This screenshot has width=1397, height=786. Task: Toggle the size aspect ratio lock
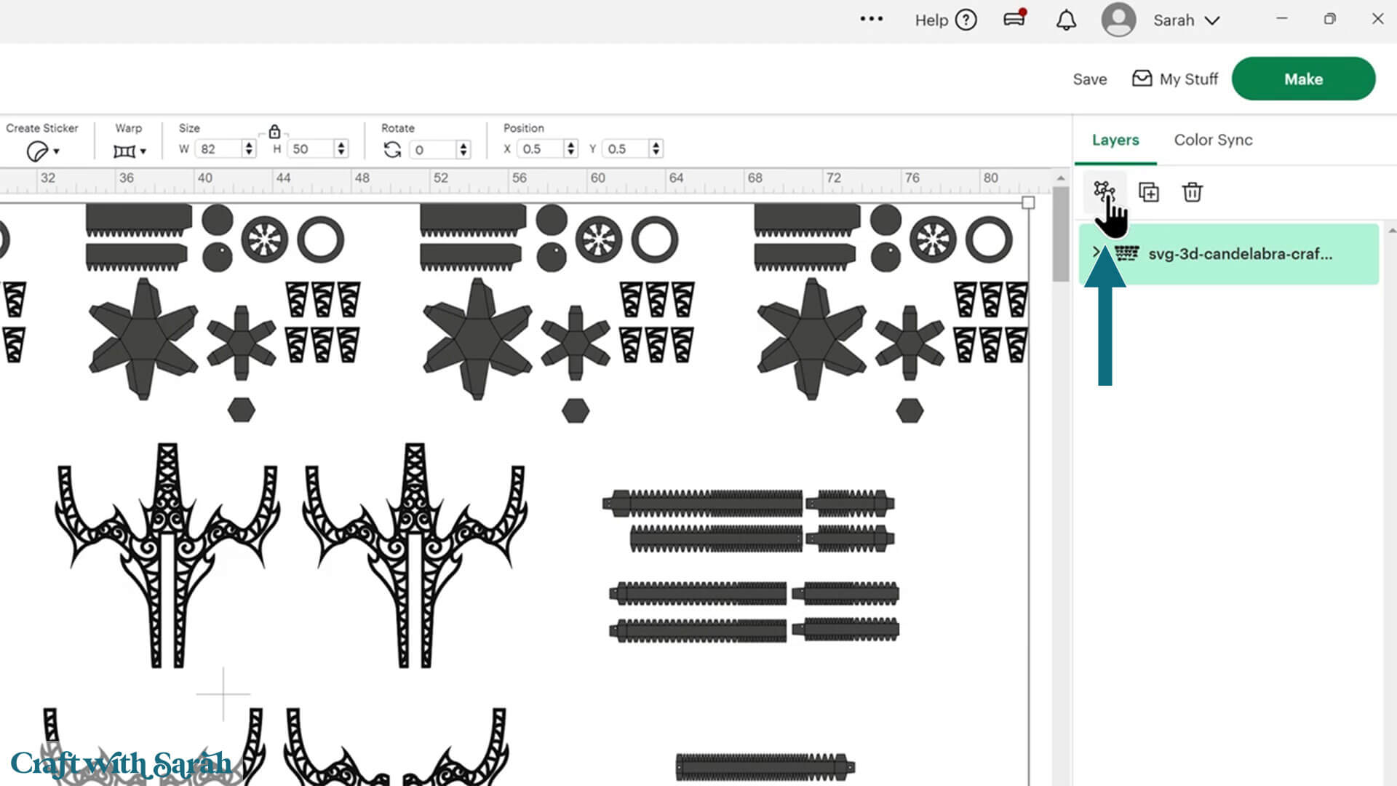point(274,132)
